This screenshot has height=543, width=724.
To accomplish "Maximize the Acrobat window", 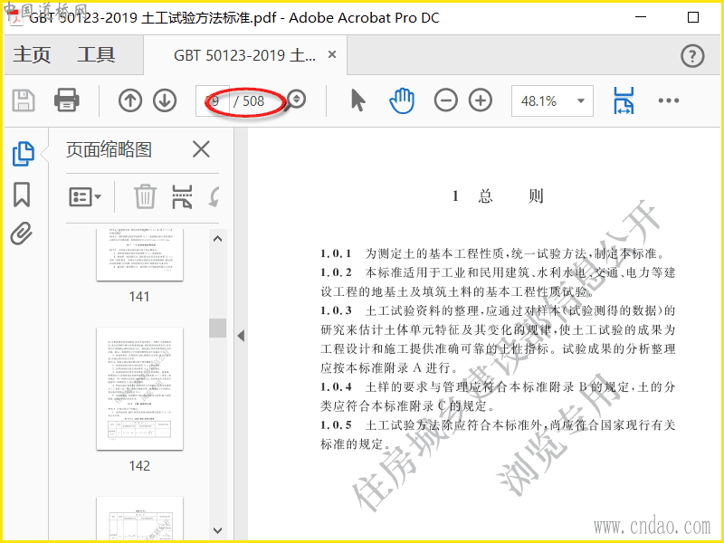I will [x=693, y=17].
